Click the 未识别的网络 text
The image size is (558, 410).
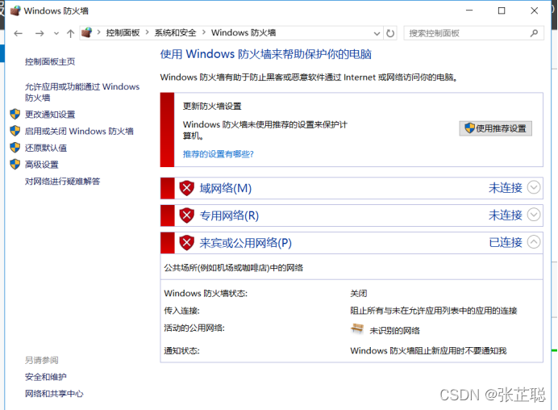[394, 331]
